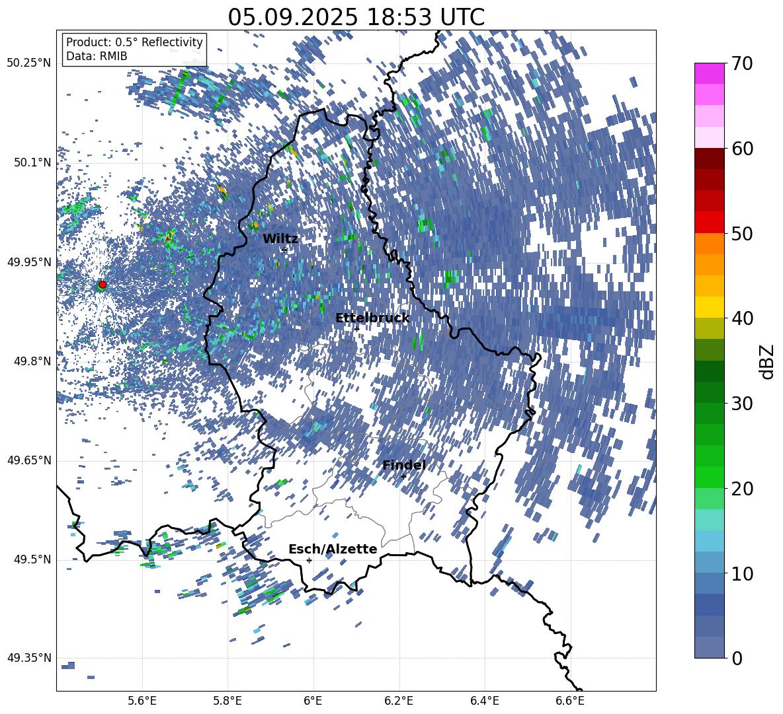
Task: Click the 49.95°N latitude label
Action: 29,262
